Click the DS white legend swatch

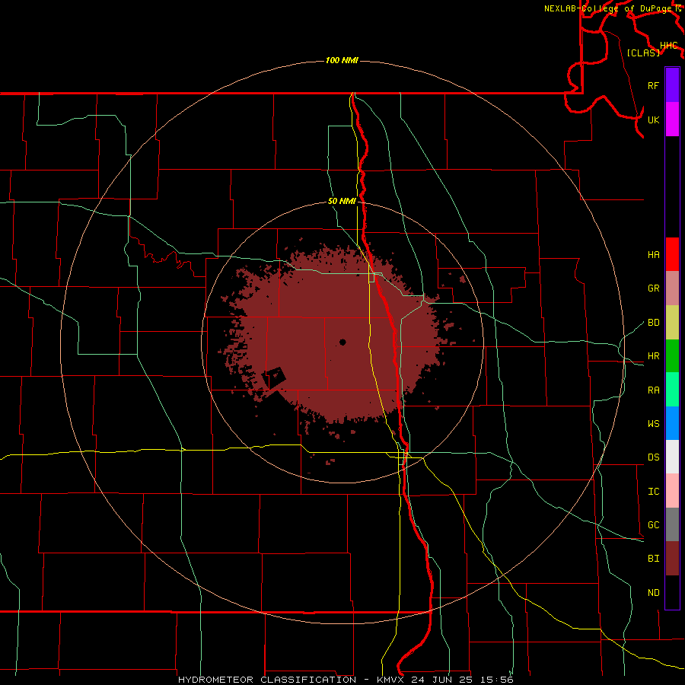(x=672, y=457)
